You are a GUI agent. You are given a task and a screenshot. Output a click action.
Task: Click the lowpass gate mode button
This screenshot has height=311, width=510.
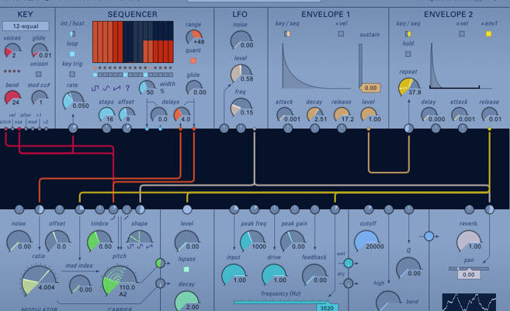[186, 269]
